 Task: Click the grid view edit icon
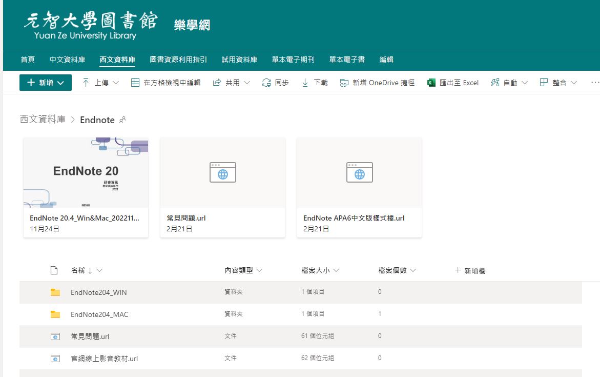coord(135,83)
